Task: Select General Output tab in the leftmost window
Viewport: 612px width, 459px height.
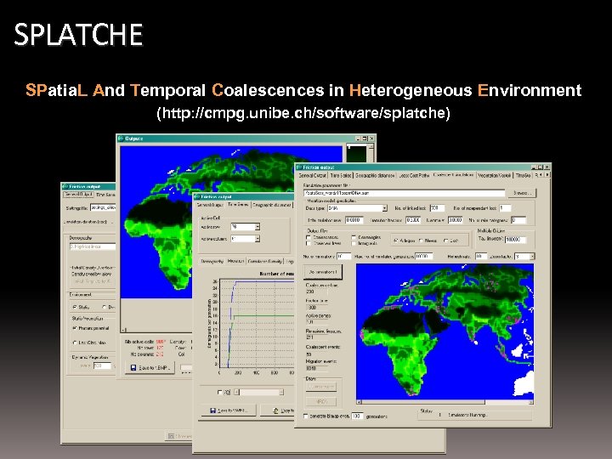Action: click(x=78, y=194)
